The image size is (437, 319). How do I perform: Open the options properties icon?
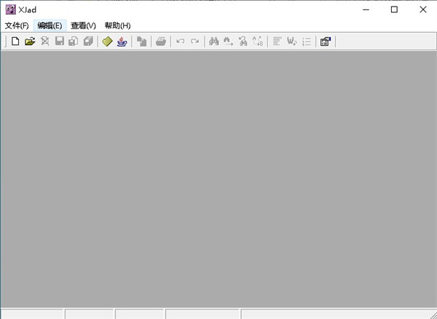pos(326,42)
